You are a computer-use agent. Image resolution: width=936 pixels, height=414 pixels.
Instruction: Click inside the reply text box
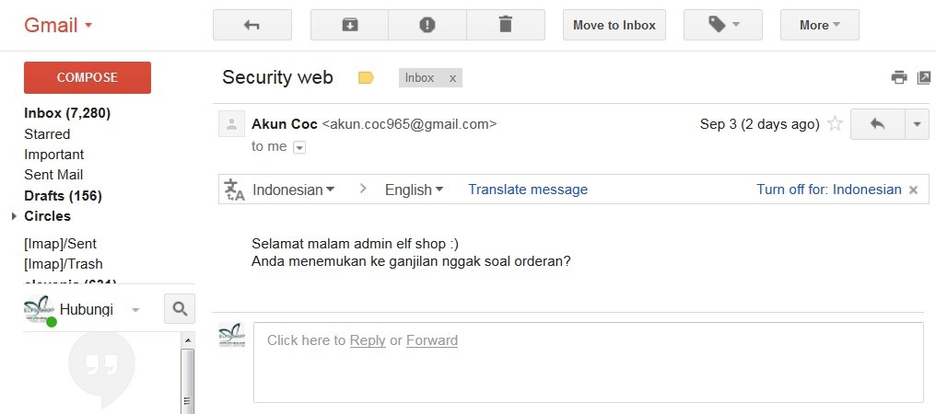(588, 362)
